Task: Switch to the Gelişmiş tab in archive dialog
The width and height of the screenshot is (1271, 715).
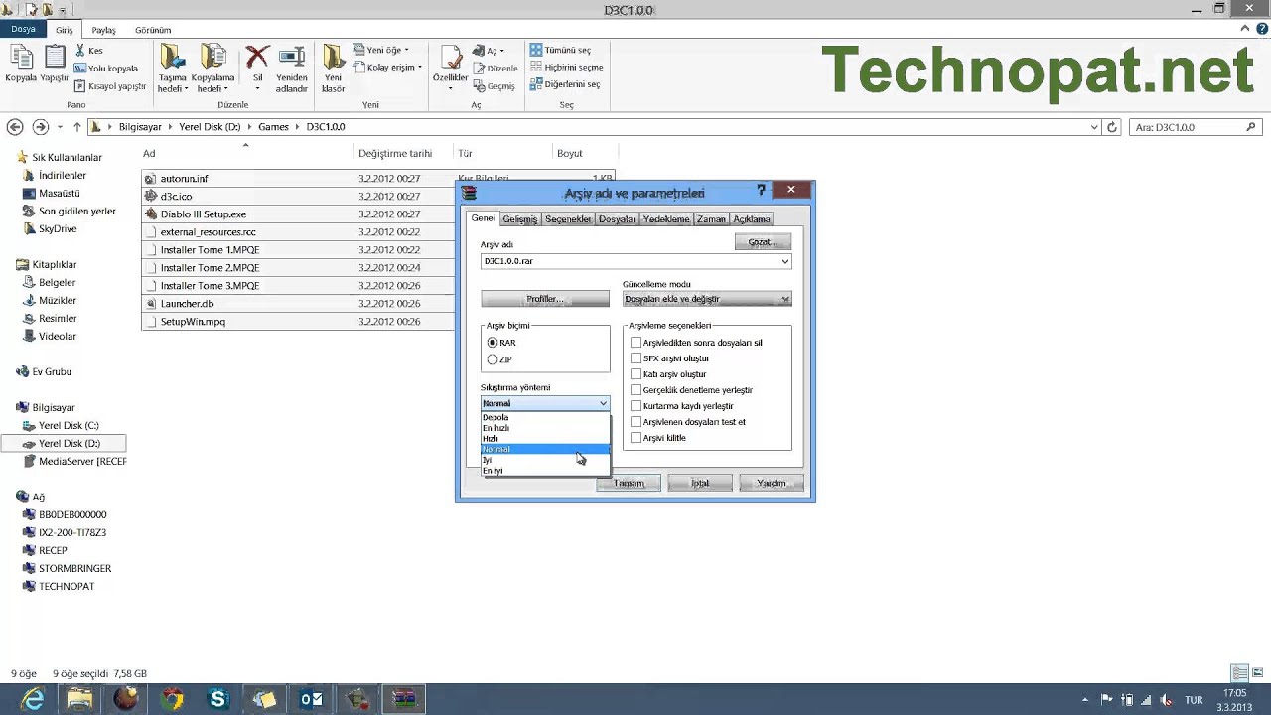Action: coord(519,219)
